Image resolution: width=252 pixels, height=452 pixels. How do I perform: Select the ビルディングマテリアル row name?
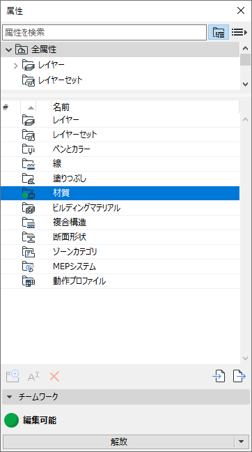coord(86,208)
